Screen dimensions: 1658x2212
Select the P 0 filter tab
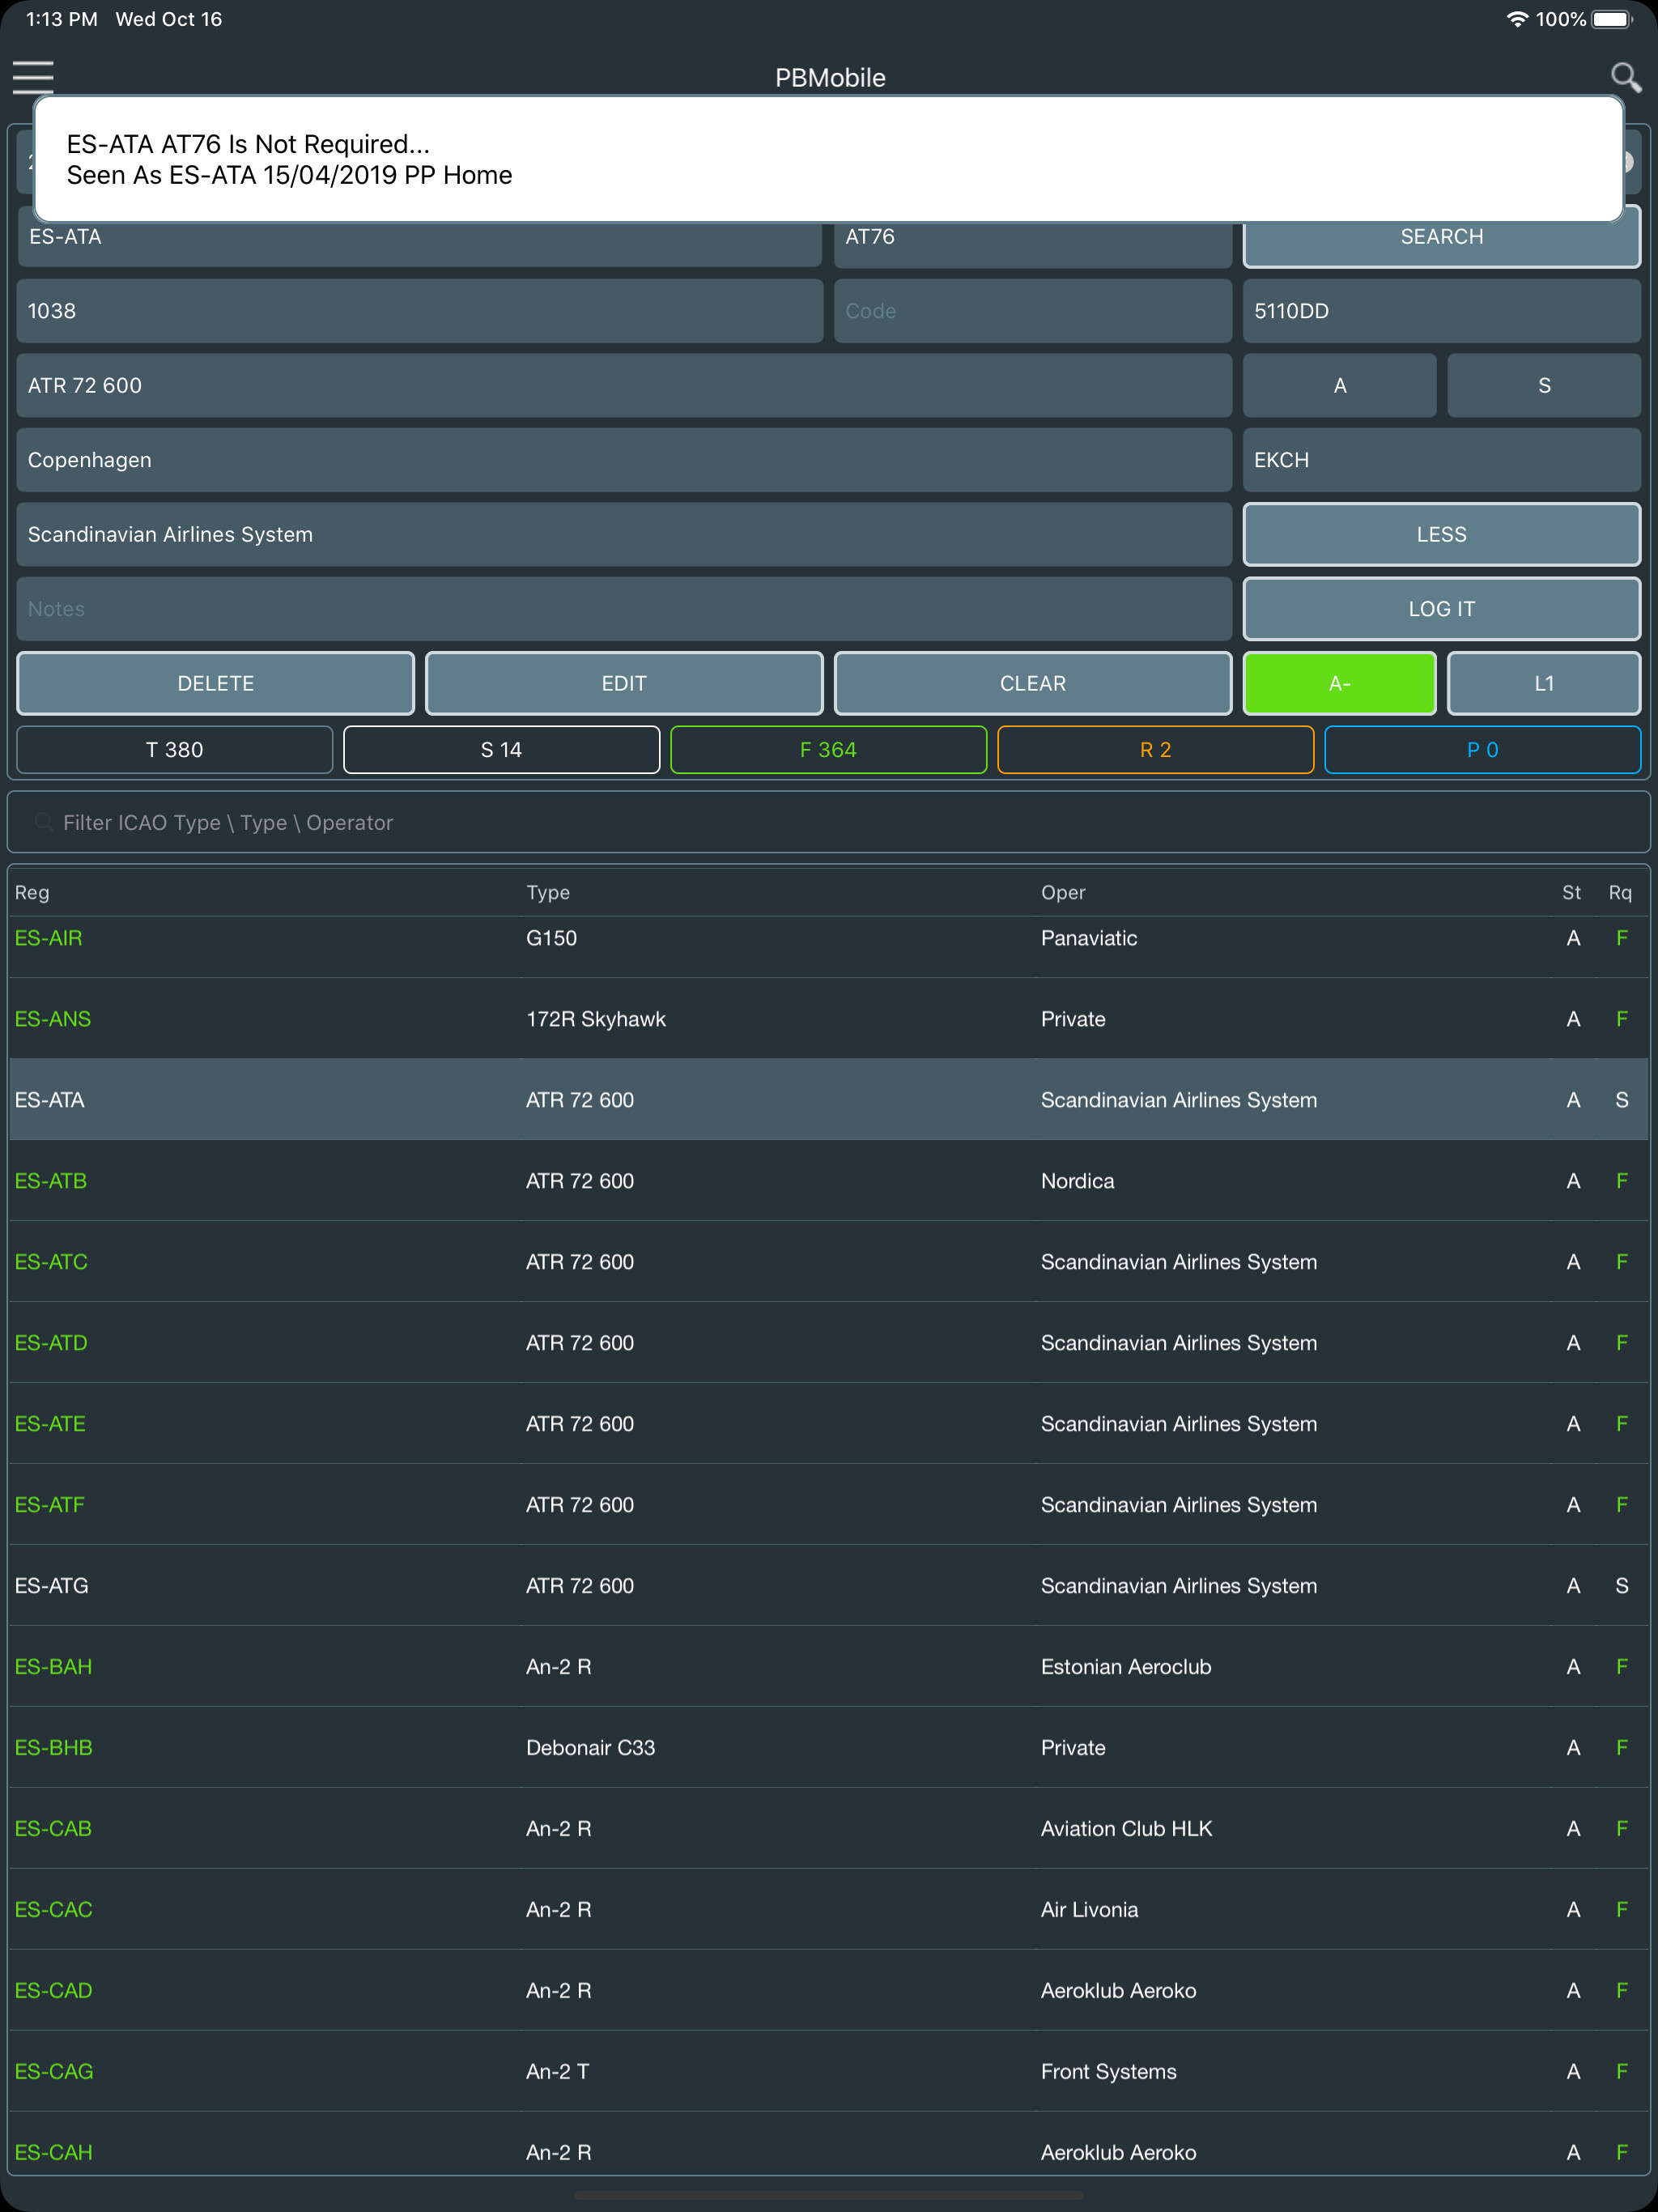pos(1482,750)
